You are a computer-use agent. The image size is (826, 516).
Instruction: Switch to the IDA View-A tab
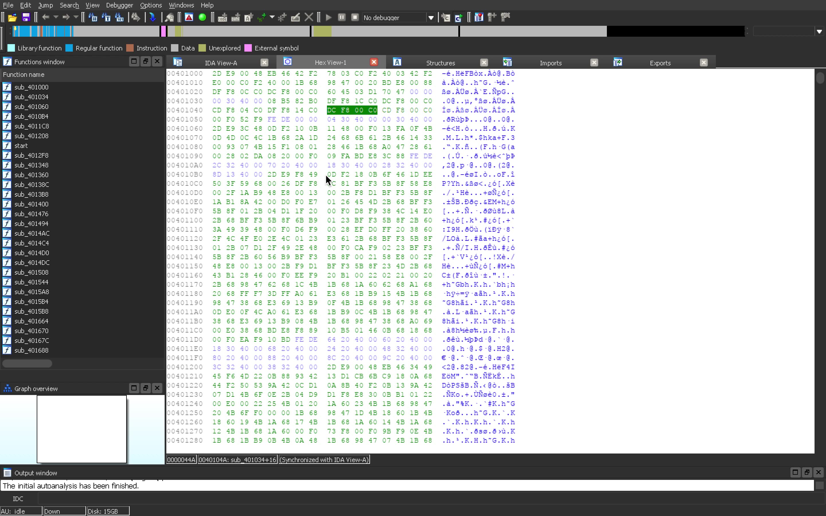tap(221, 63)
